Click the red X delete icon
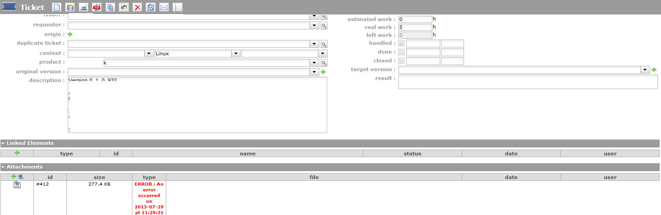Screen dimensions: 661x215 coord(137,7)
